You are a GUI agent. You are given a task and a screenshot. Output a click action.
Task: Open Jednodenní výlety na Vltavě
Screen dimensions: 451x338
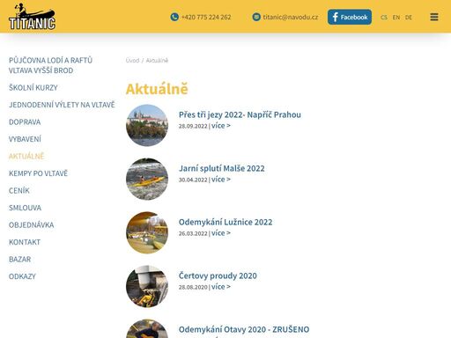tap(62, 105)
